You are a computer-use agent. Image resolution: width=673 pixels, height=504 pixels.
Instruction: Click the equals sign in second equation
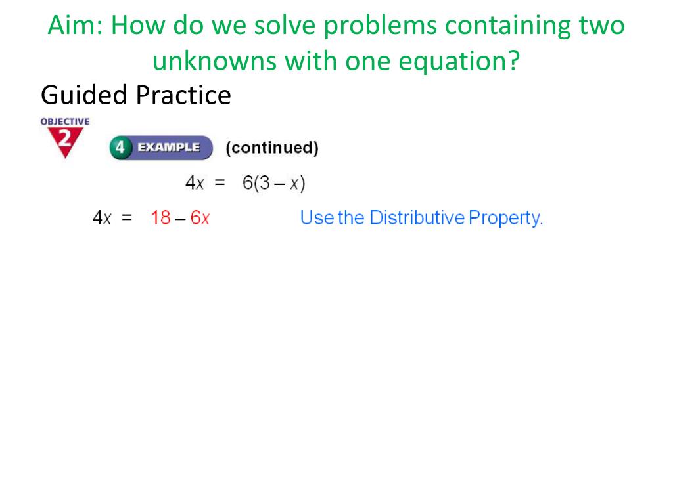pos(127,217)
